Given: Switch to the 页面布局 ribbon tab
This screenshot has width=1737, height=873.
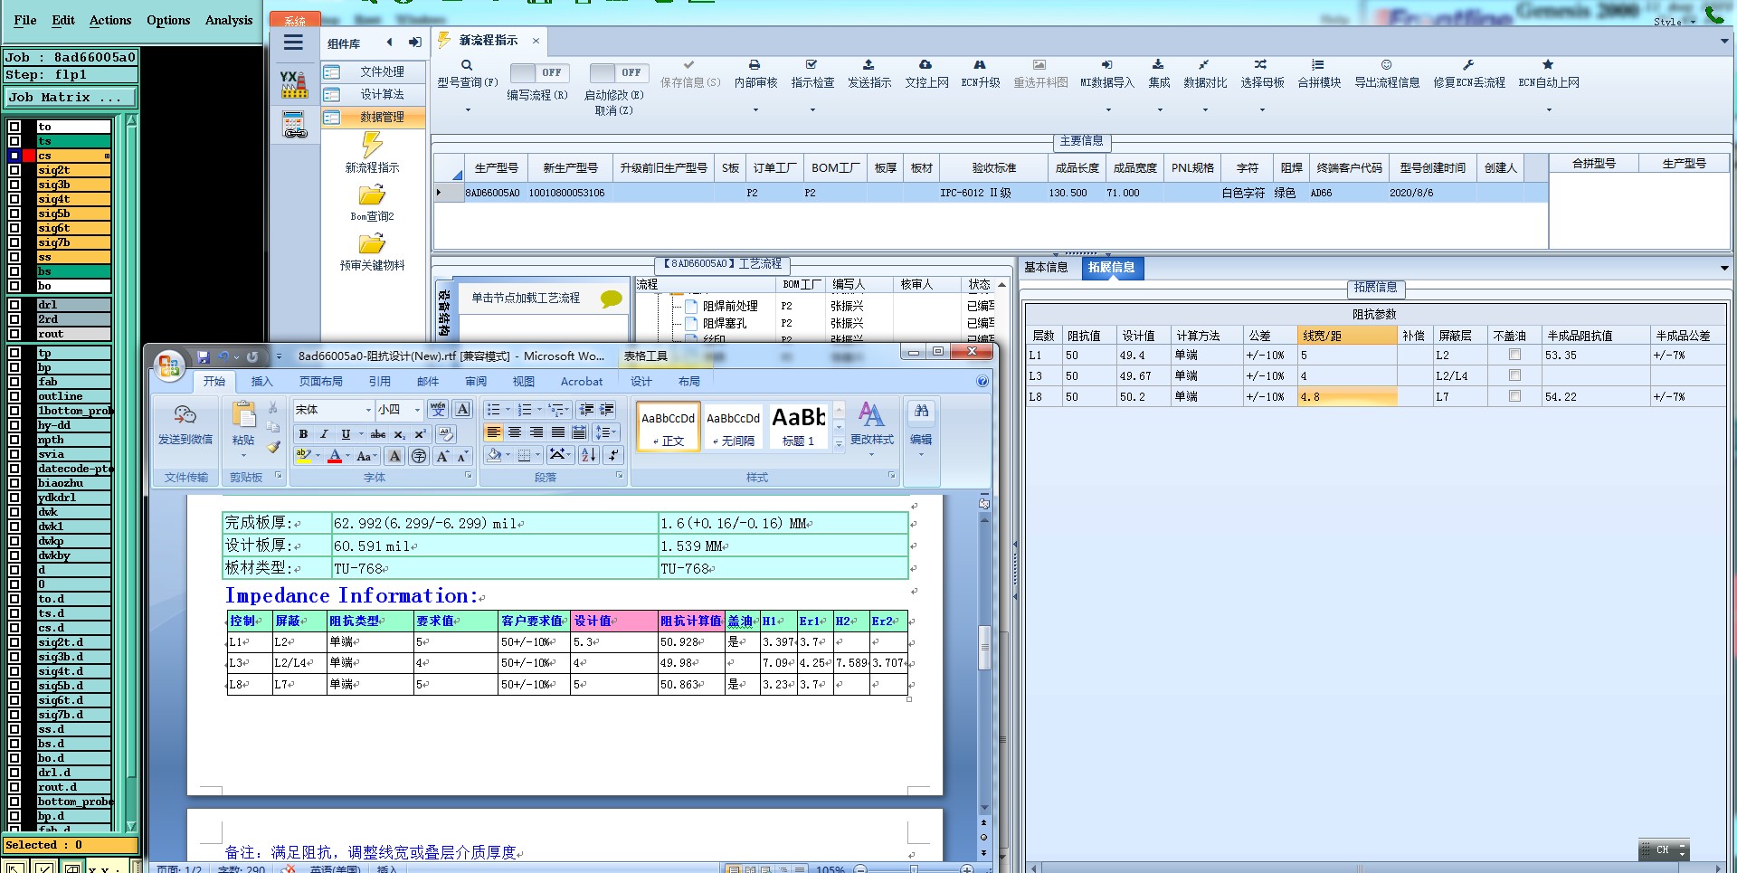Looking at the screenshot, I should point(320,382).
